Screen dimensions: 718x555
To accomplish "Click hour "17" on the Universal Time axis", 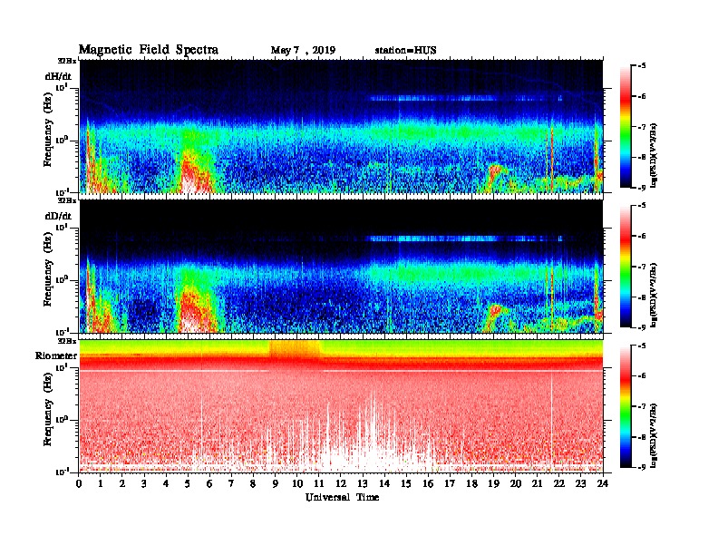I will click(x=450, y=483).
